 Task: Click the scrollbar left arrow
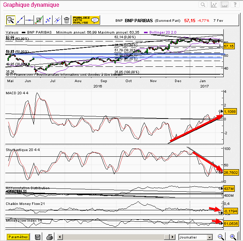(x=60, y=237)
